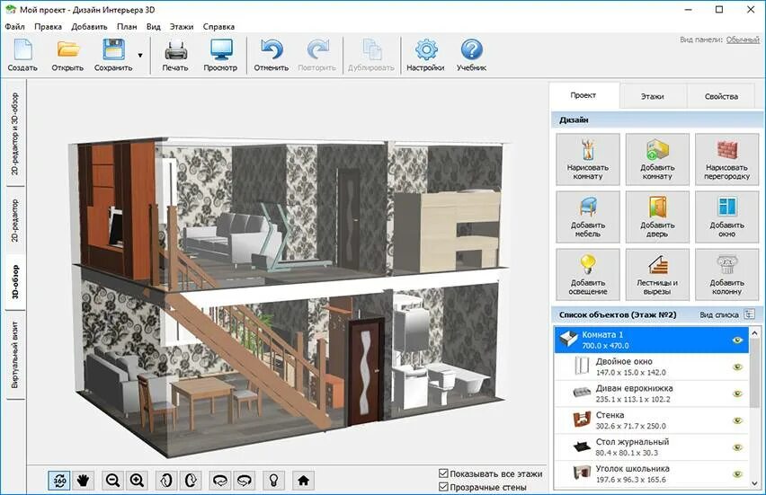Viewport: 766px width, 495px height.
Task: Select the 3D-обзор side tab
Action: [15, 282]
